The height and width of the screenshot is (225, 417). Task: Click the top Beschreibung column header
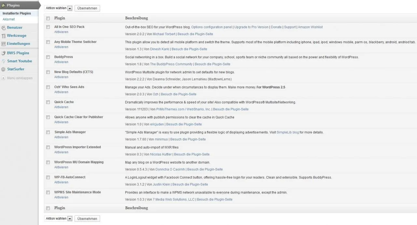pos(136,18)
